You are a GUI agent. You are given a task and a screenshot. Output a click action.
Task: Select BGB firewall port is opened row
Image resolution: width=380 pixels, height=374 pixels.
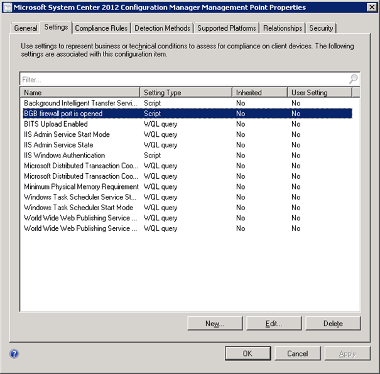tap(188, 114)
